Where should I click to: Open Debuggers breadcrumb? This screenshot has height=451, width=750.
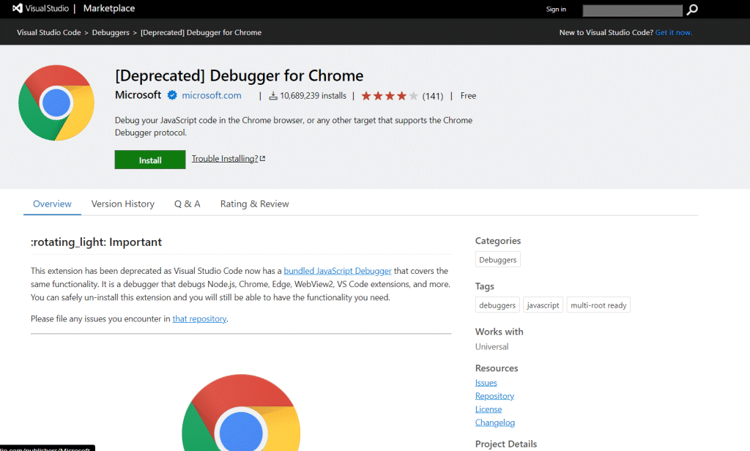[111, 32]
